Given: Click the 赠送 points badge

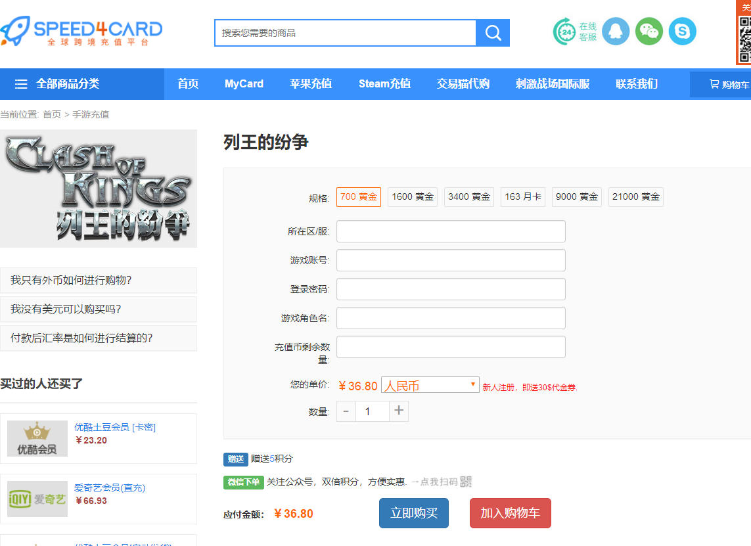Looking at the screenshot, I should (x=236, y=459).
